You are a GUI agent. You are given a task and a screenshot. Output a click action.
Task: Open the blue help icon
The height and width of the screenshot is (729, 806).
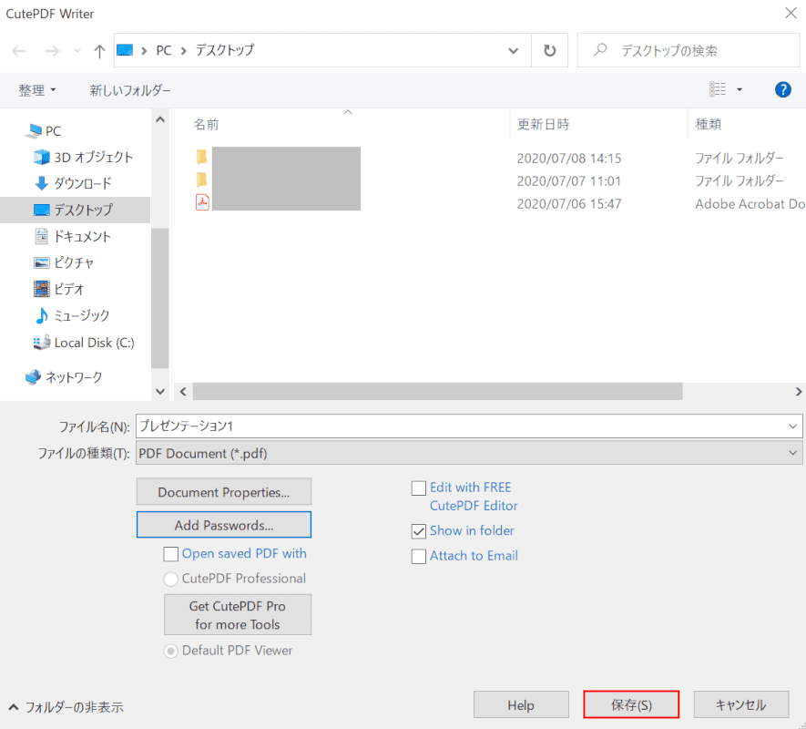point(783,89)
